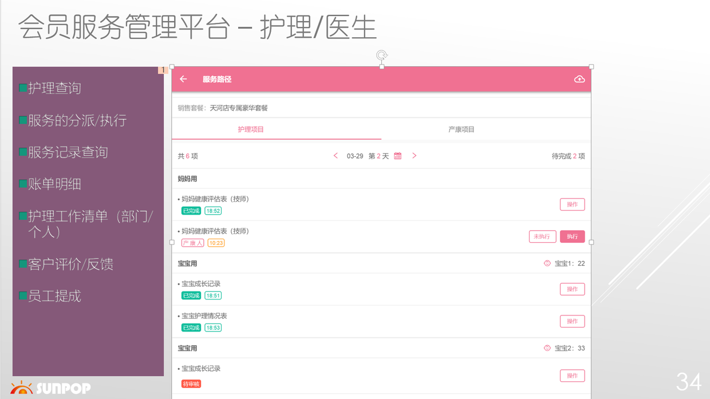Click the slide title 会员服务管理平台 – 护理/医生
Viewport: 710px width, 399px height.
pos(198,26)
